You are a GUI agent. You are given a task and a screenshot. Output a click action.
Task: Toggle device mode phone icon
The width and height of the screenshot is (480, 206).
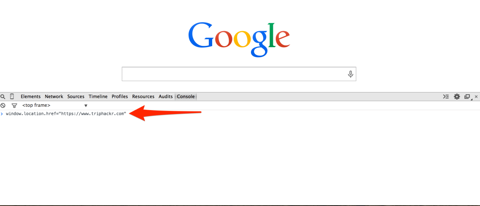12,97
